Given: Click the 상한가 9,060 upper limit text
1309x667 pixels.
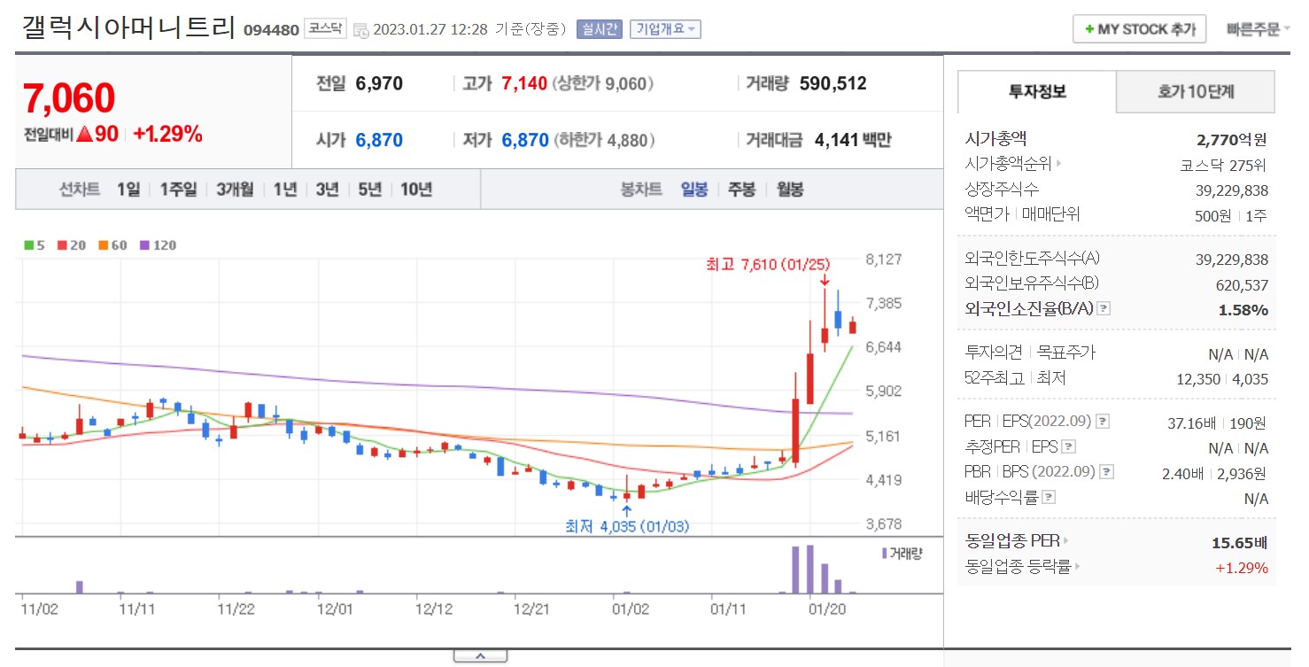Looking at the screenshot, I should pos(603,83).
